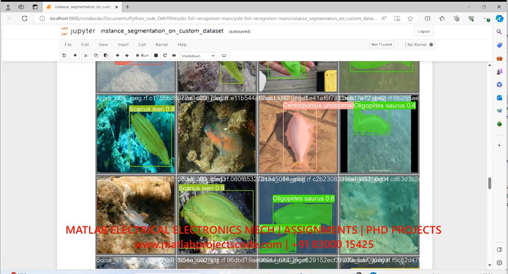Open the Tab actions menu
This screenshot has width=508, height=274.
point(35,7)
